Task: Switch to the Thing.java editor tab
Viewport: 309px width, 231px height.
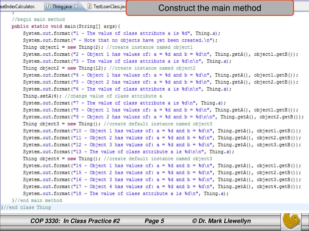Action: click(x=62, y=7)
